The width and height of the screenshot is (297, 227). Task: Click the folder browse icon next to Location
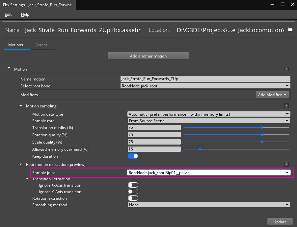coord(290,29)
